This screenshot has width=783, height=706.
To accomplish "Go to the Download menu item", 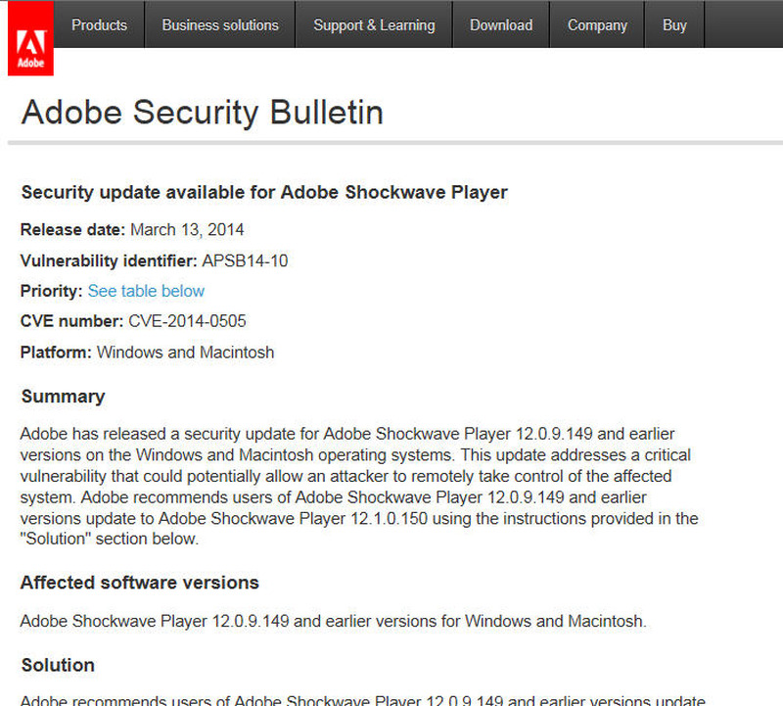I will [501, 24].
